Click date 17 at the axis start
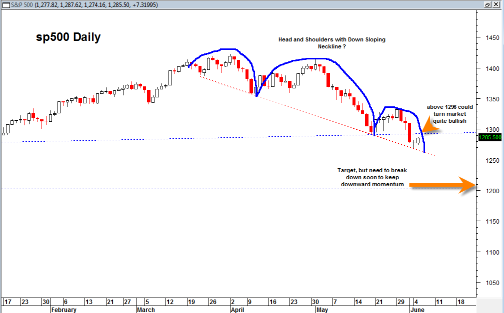The height and width of the screenshot is (313, 504). click(7, 302)
